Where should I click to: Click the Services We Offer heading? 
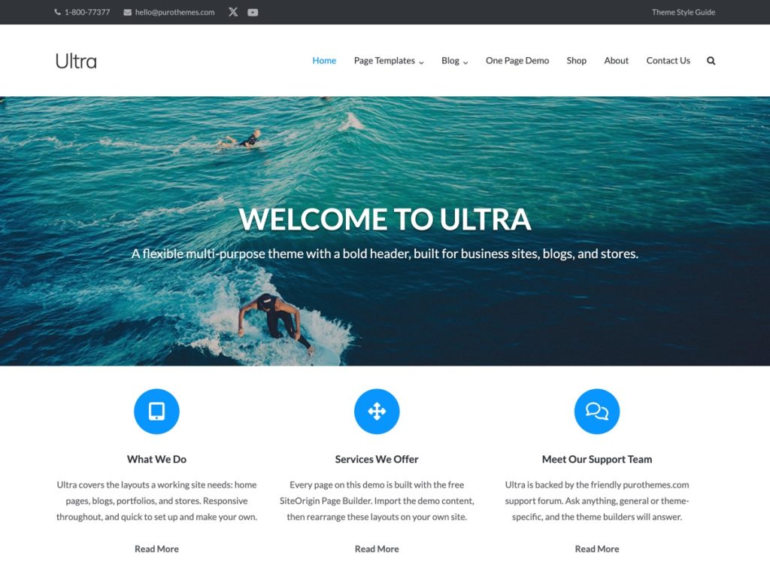377,459
